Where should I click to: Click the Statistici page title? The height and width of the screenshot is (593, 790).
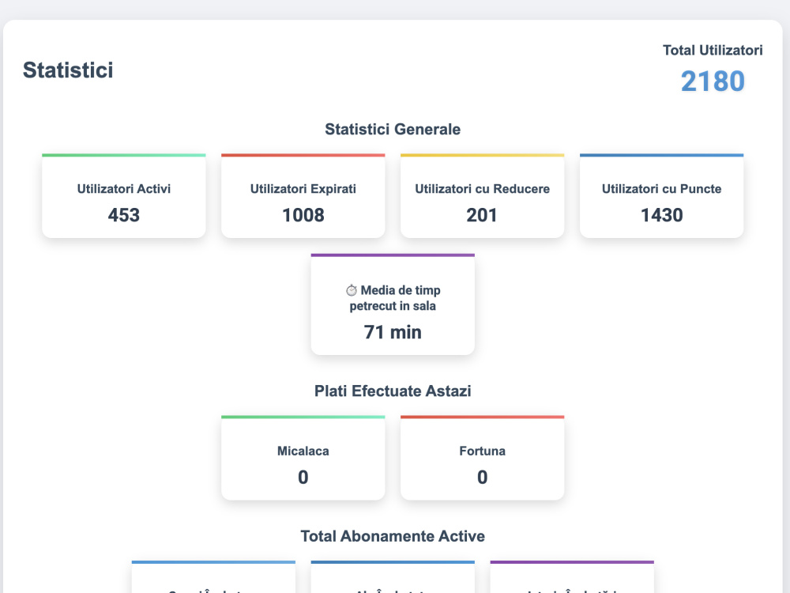click(x=68, y=70)
